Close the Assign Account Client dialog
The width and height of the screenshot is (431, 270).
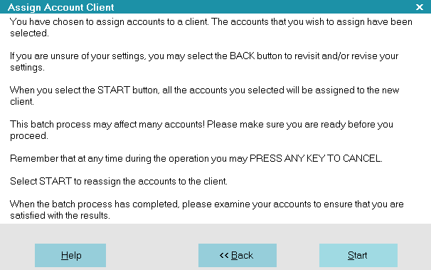(x=420, y=7)
